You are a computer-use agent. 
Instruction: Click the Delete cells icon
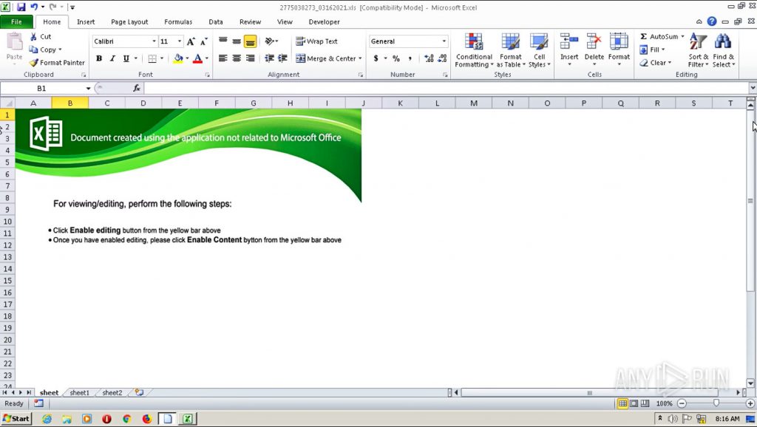point(594,42)
